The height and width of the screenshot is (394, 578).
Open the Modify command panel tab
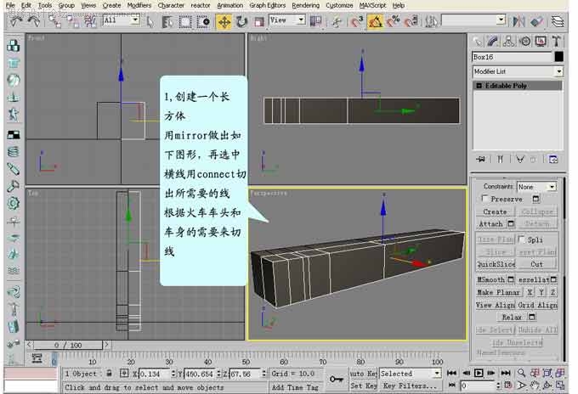[x=493, y=42]
